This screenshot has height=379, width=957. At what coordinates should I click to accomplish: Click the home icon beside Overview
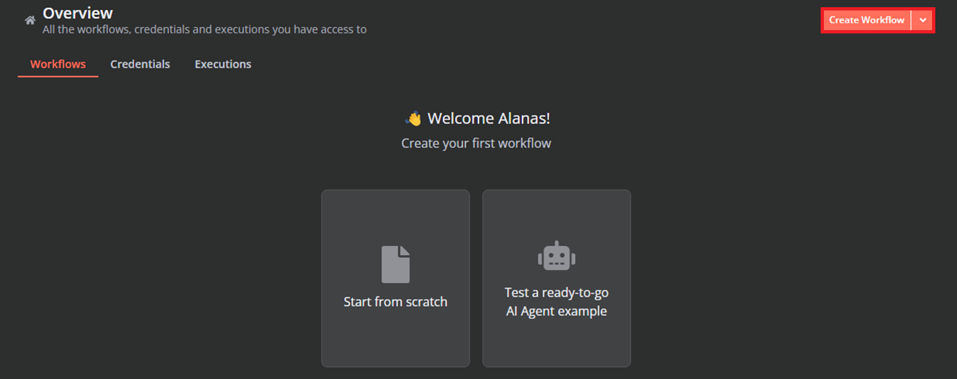tap(29, 20)
